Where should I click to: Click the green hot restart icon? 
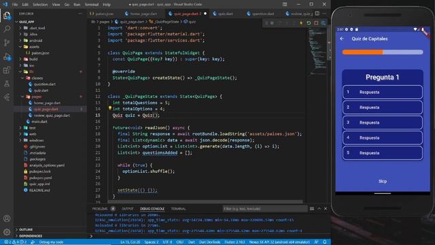pos(309,23)
